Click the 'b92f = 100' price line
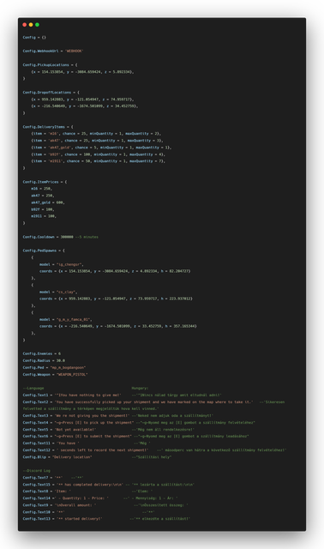 [x=42, y=209]
